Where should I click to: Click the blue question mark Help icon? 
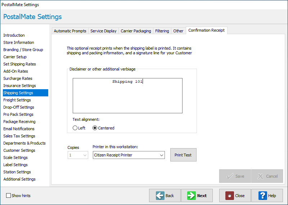(x=263, y=196)
